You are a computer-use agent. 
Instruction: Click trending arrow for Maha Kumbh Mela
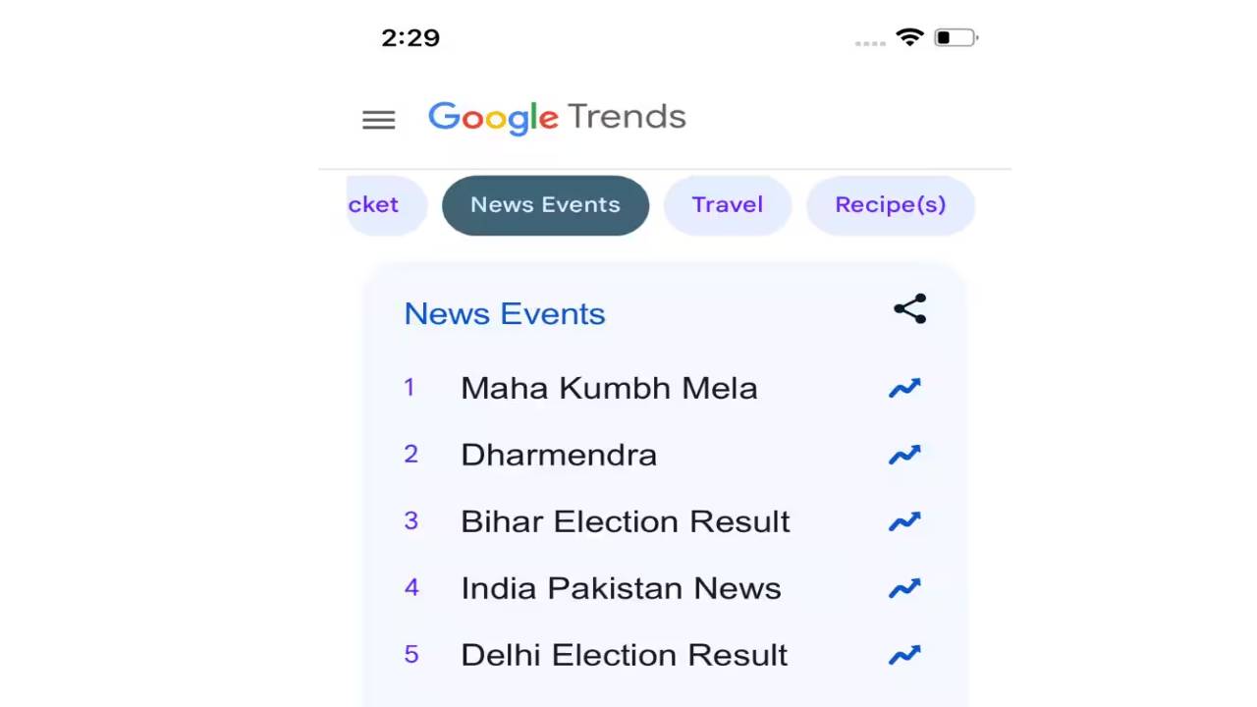tap(904, 388)
